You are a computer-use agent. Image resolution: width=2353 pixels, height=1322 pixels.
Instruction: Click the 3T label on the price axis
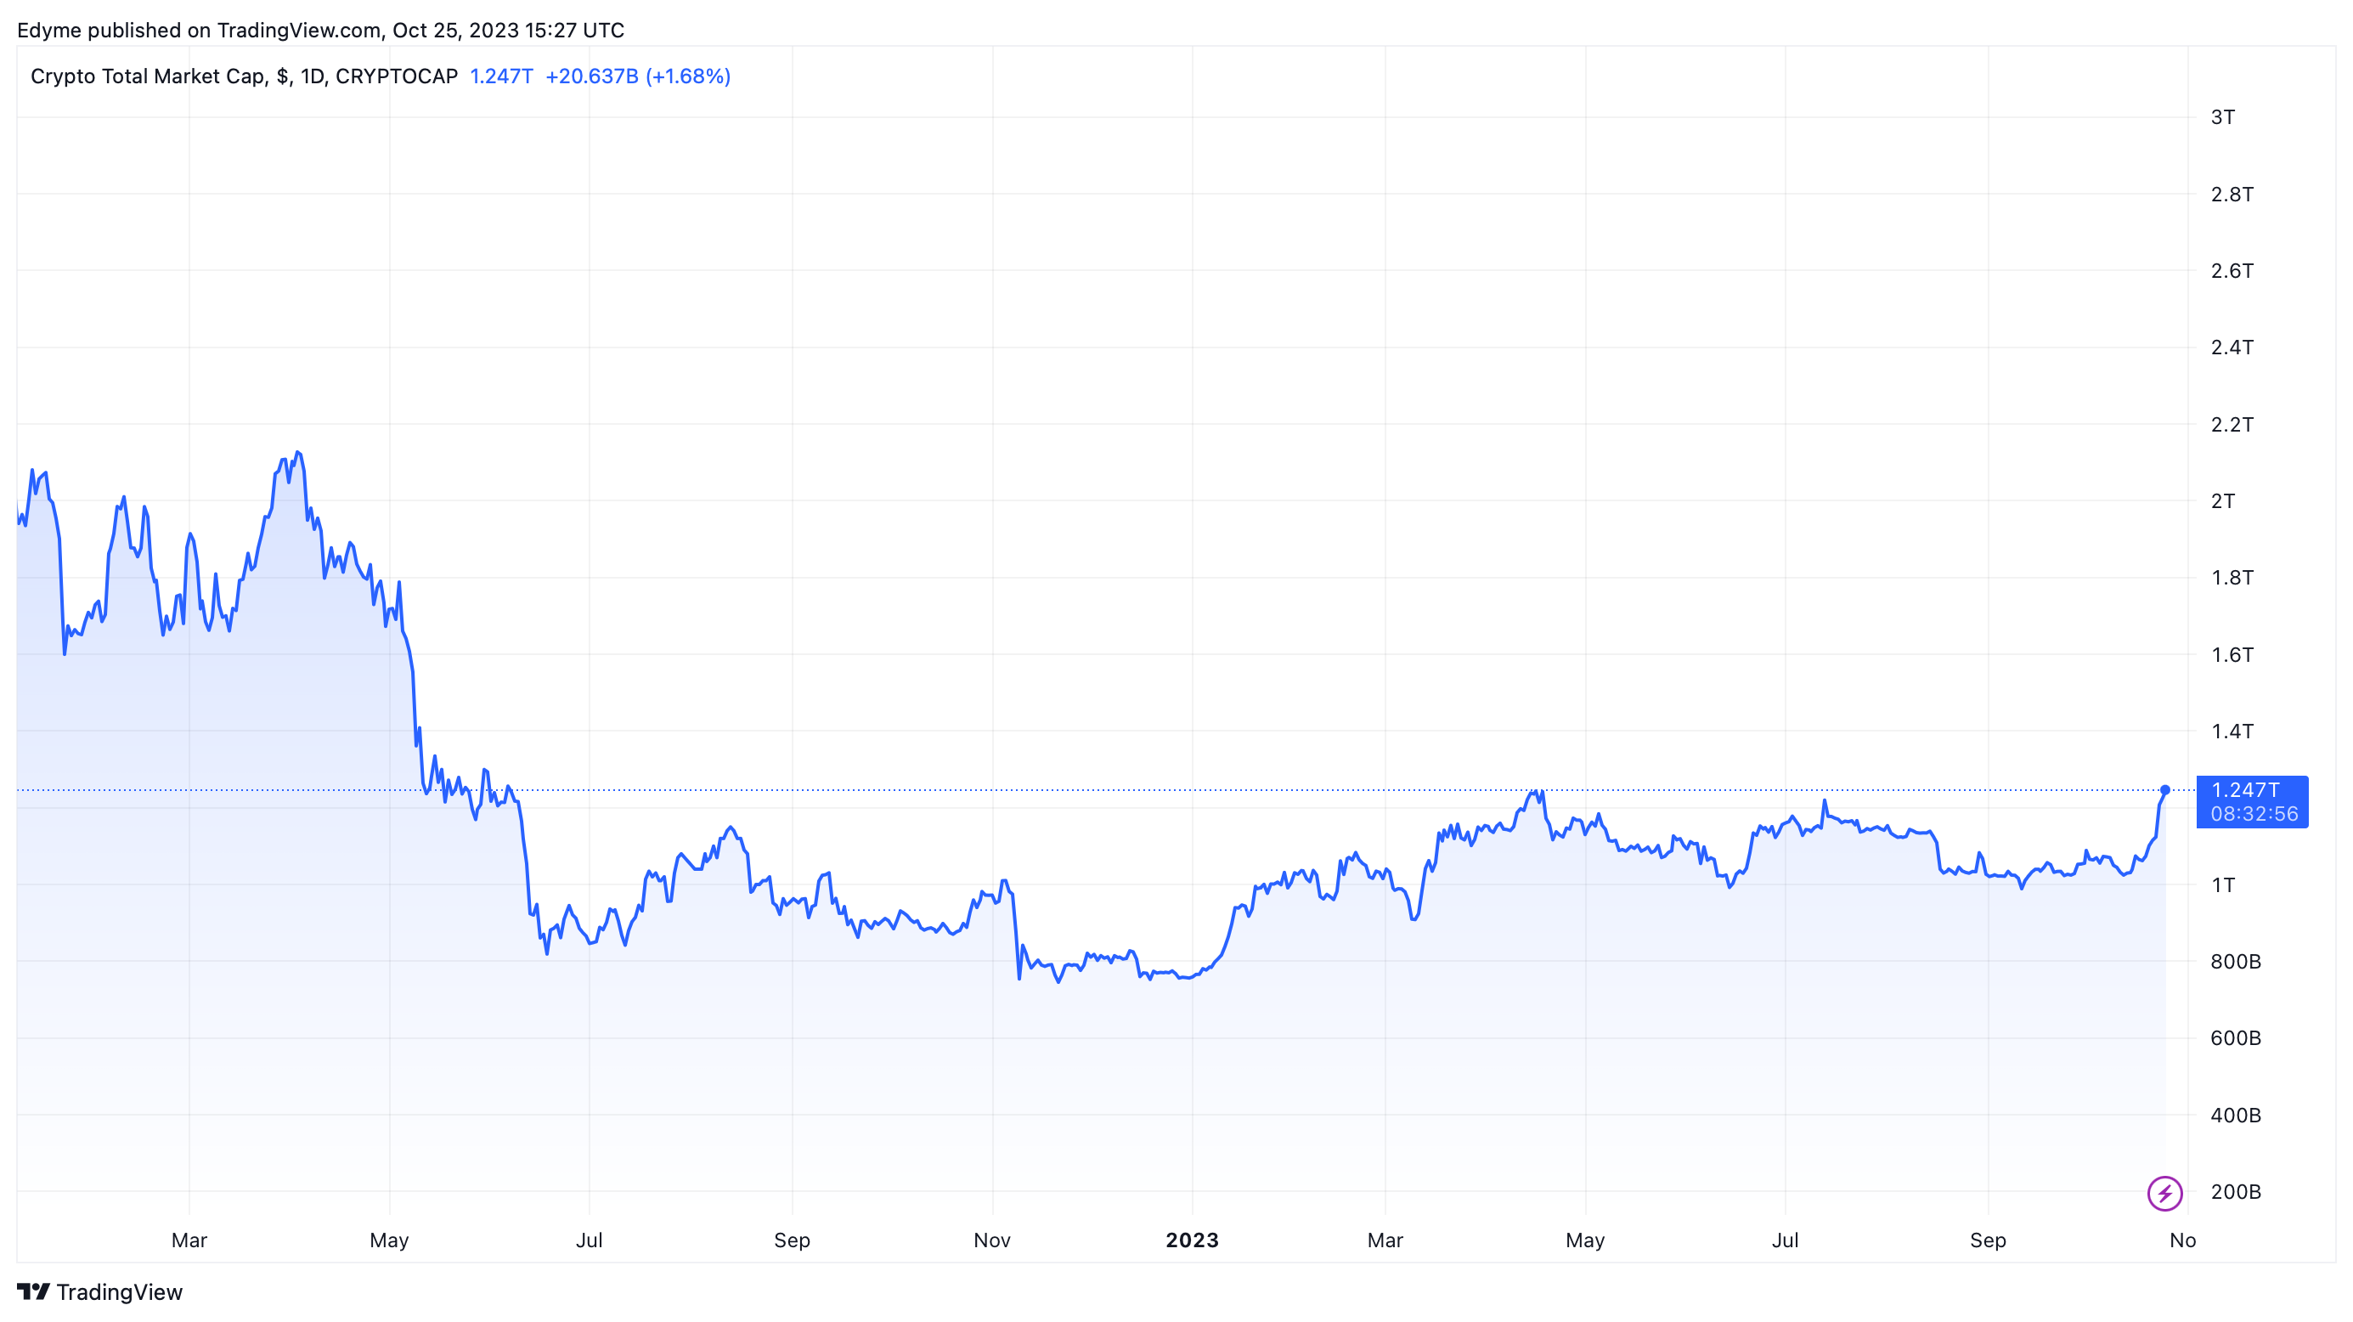point(2222,117)
